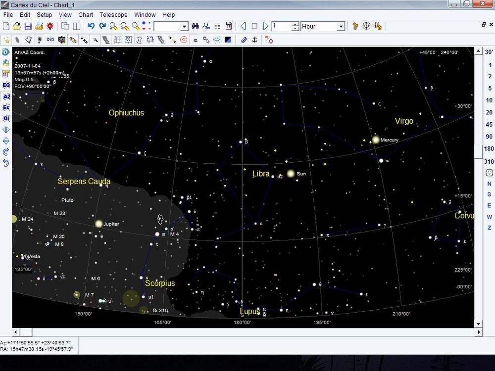Click the binoculars search icon
Screen dimensions: 495x371
tap(195, 26)
